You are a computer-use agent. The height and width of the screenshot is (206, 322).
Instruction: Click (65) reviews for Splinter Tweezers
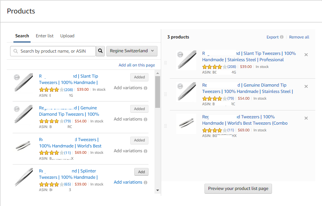[68, 184]
